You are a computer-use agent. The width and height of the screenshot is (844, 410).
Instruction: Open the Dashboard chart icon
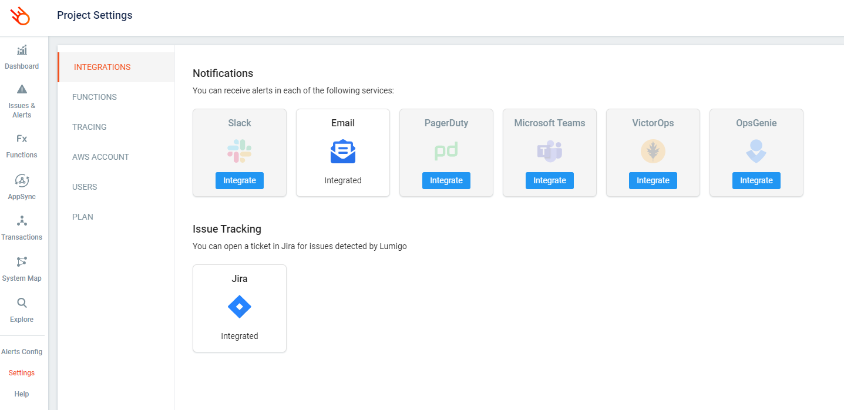22,50
